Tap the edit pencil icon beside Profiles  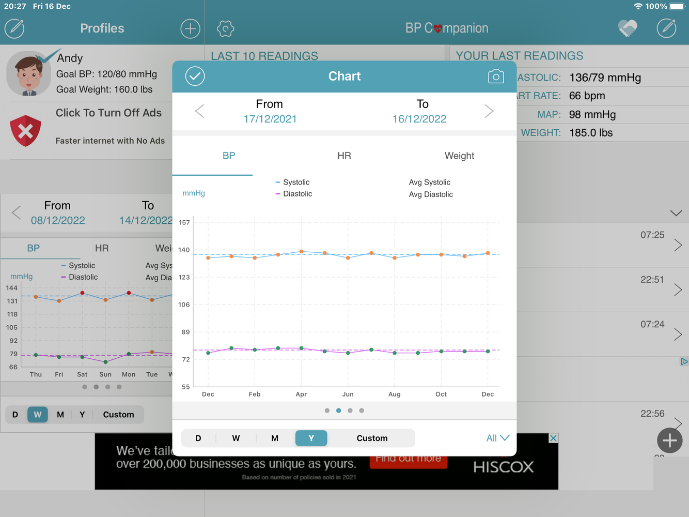point(14,28)
